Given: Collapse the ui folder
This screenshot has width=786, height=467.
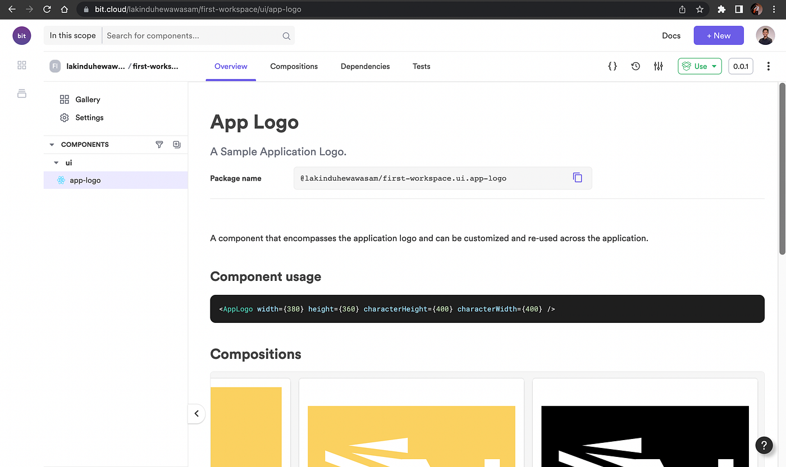Looking at the screenshot, I should coord(56,163).
